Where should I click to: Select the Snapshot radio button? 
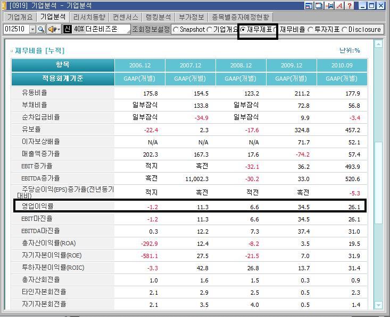[177, 30]
